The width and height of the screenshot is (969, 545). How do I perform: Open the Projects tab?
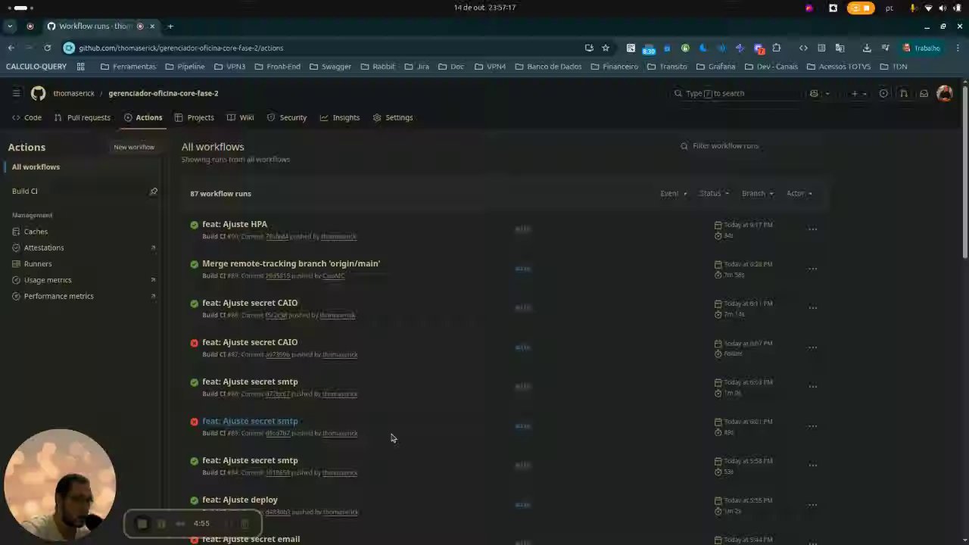[195, 117]
